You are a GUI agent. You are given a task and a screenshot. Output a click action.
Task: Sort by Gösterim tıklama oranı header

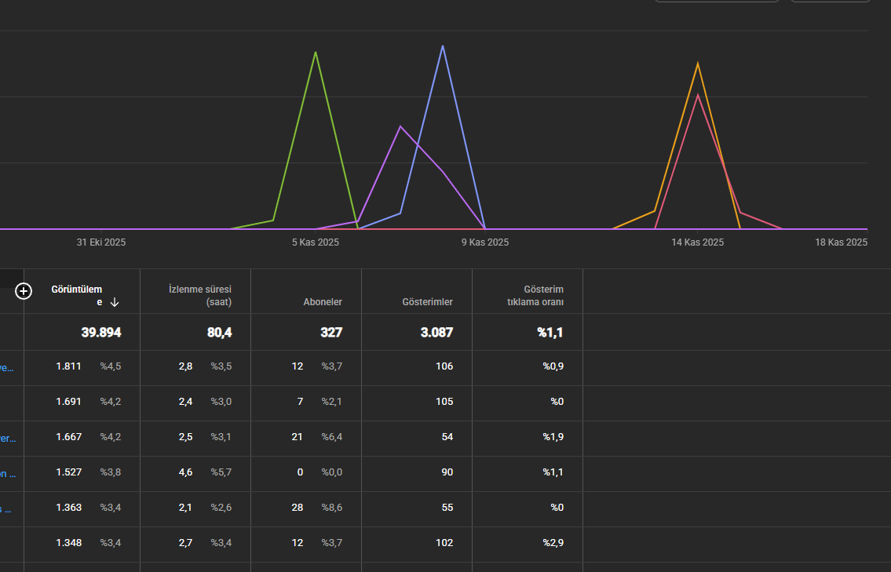[x=535, y=295]
